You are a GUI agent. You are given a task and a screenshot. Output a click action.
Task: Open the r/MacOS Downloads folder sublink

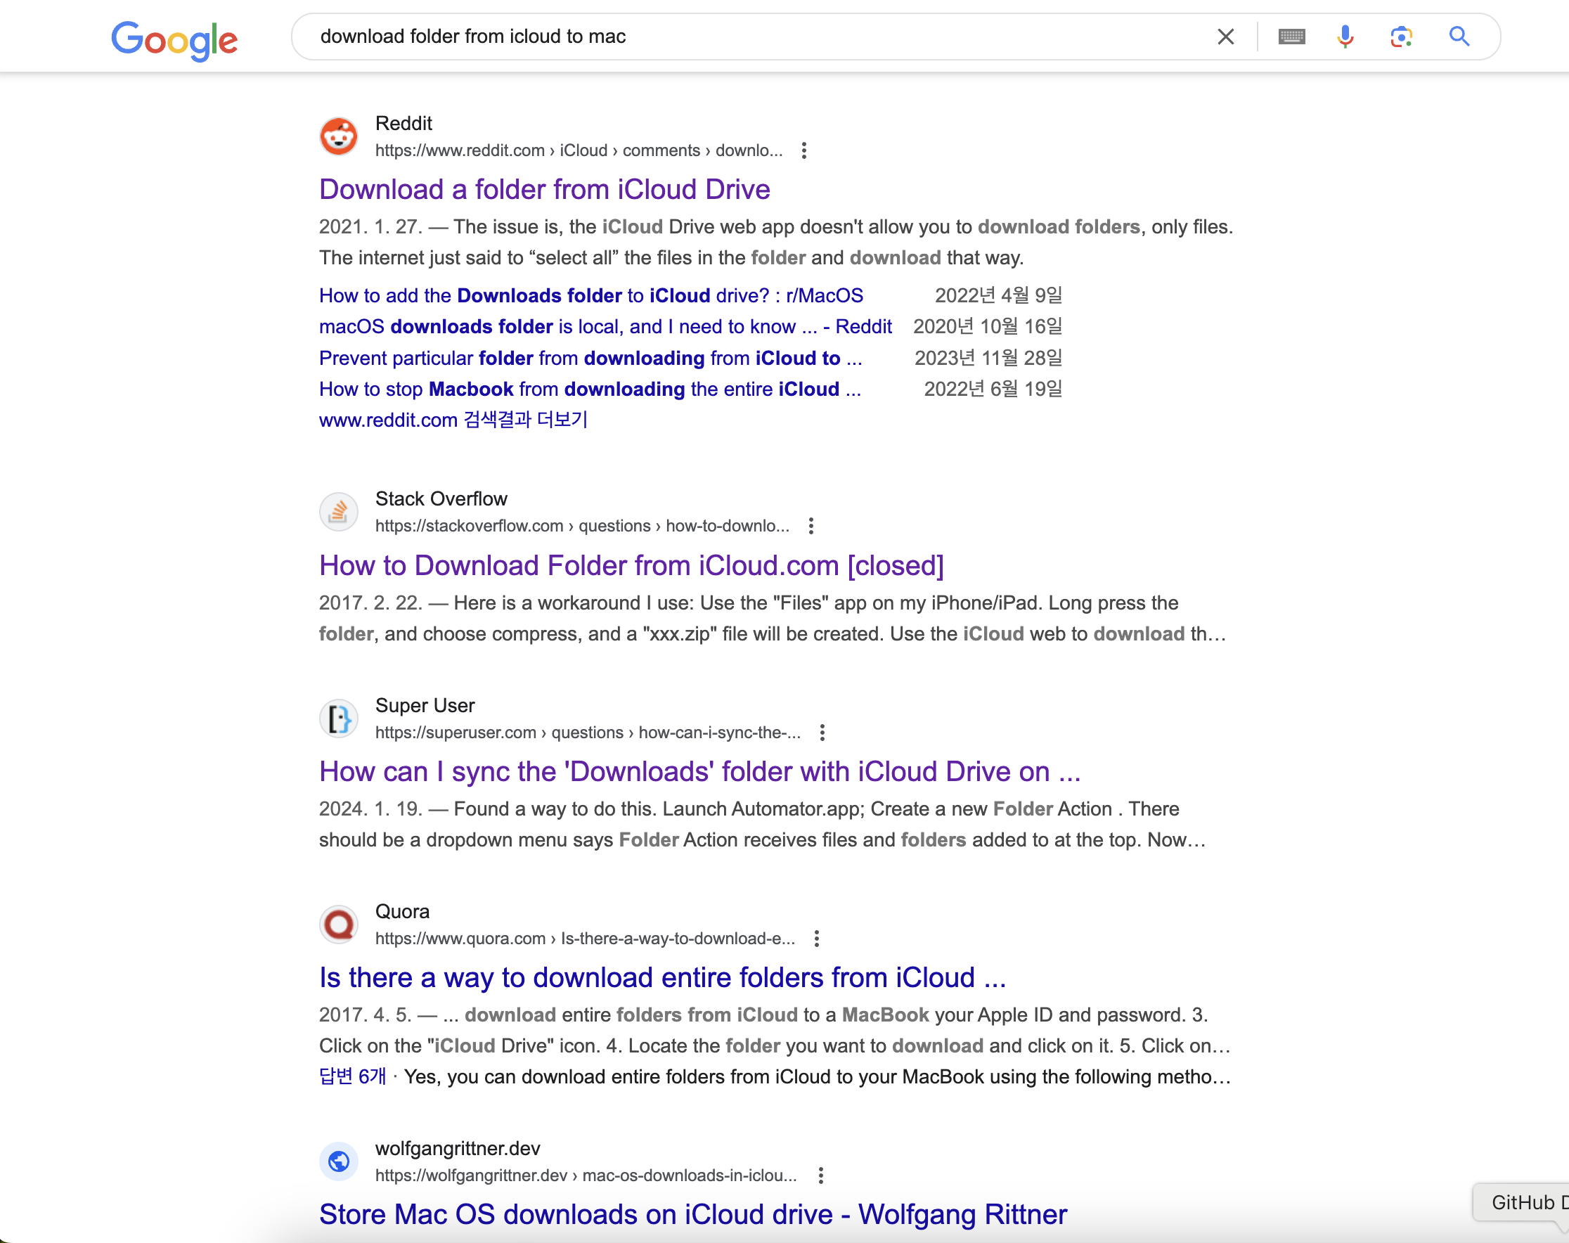coord(590,295)
